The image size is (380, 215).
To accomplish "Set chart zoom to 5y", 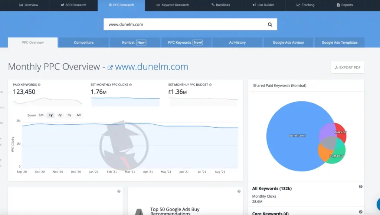I will click(x=69, y=115).
